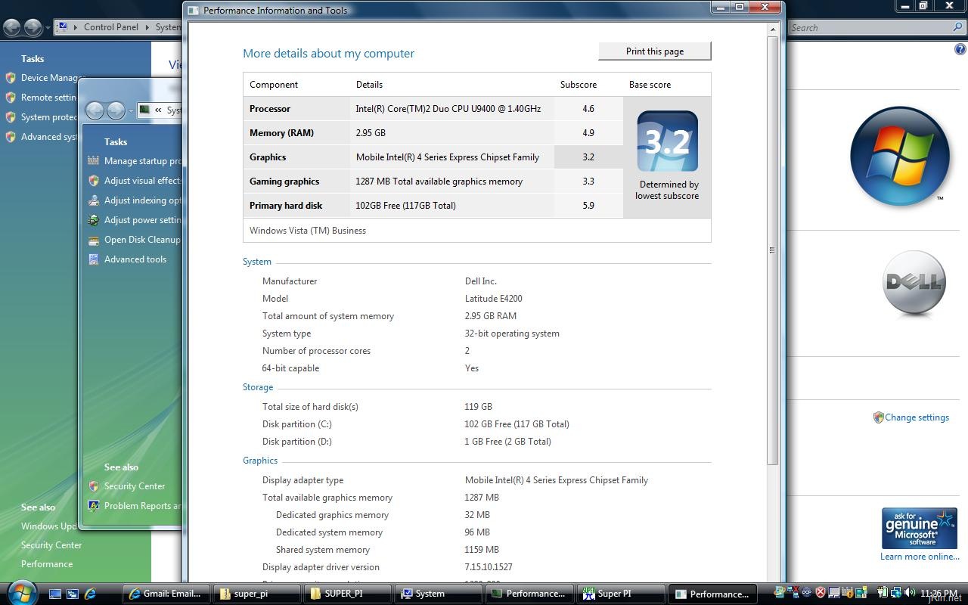Viewport: 968px width, 605px height.
Task: Click the Security Center shield icon in middle window
Action: pos(94,486)
